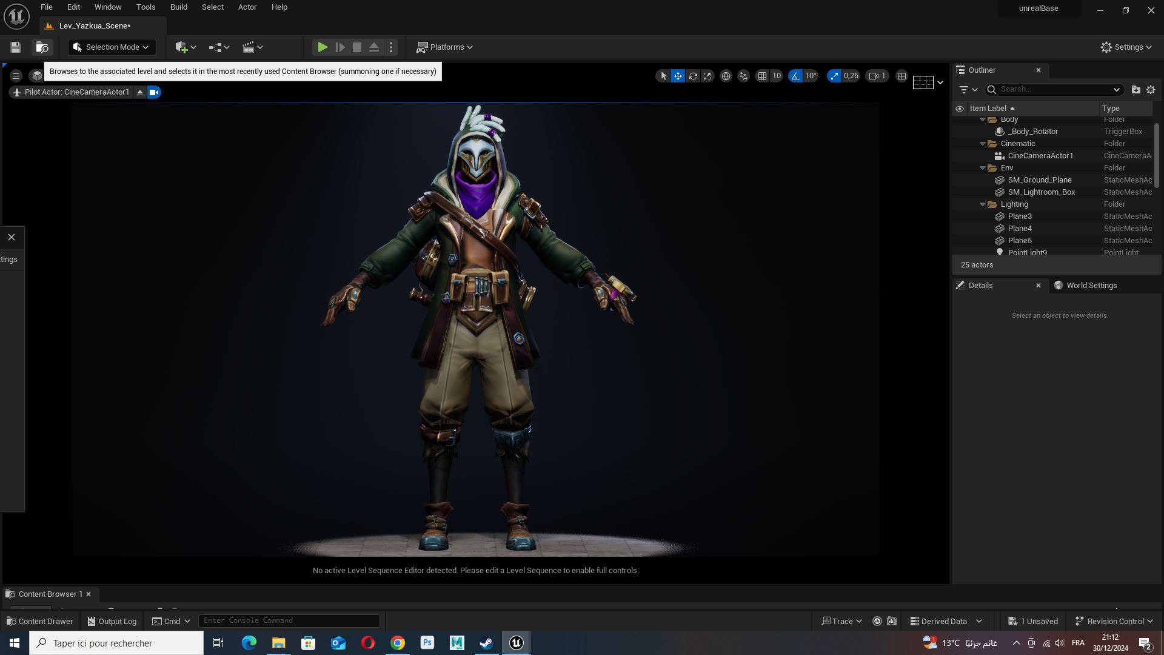Click the 1 Unsaved status button
Screen dimensions: 1164x655
pos(1033,622)
